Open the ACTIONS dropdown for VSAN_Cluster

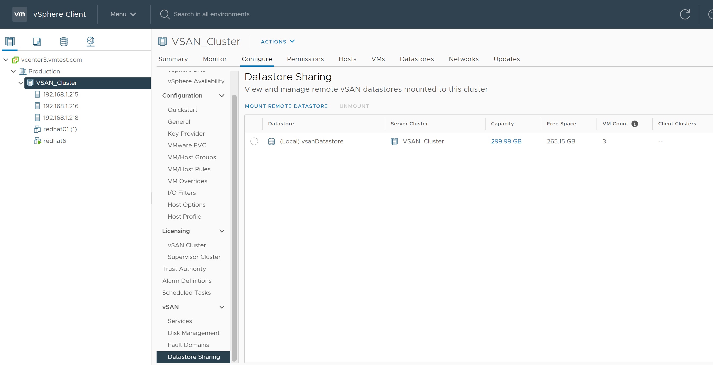pos(278,41)
